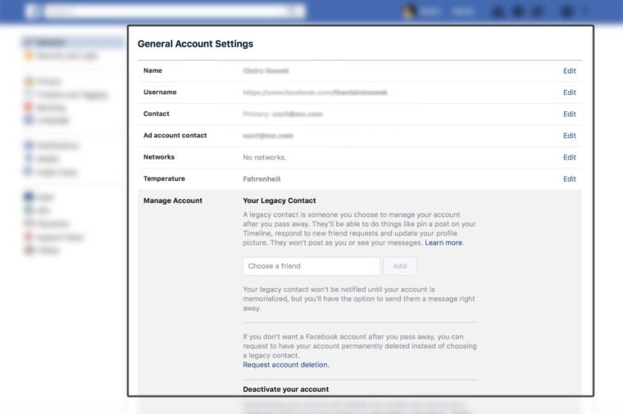Click the Request account deletion link
This screenshot has width=623, height=414.
286,365
